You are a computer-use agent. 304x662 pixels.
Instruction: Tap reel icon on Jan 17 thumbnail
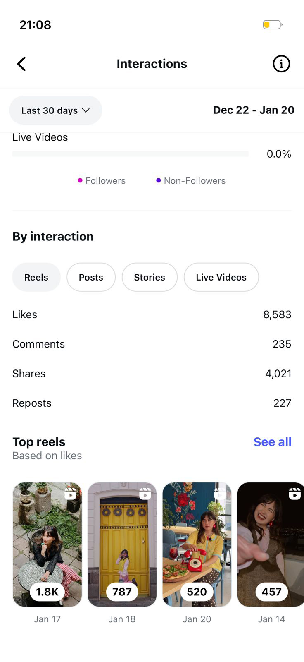coord(70,494)
